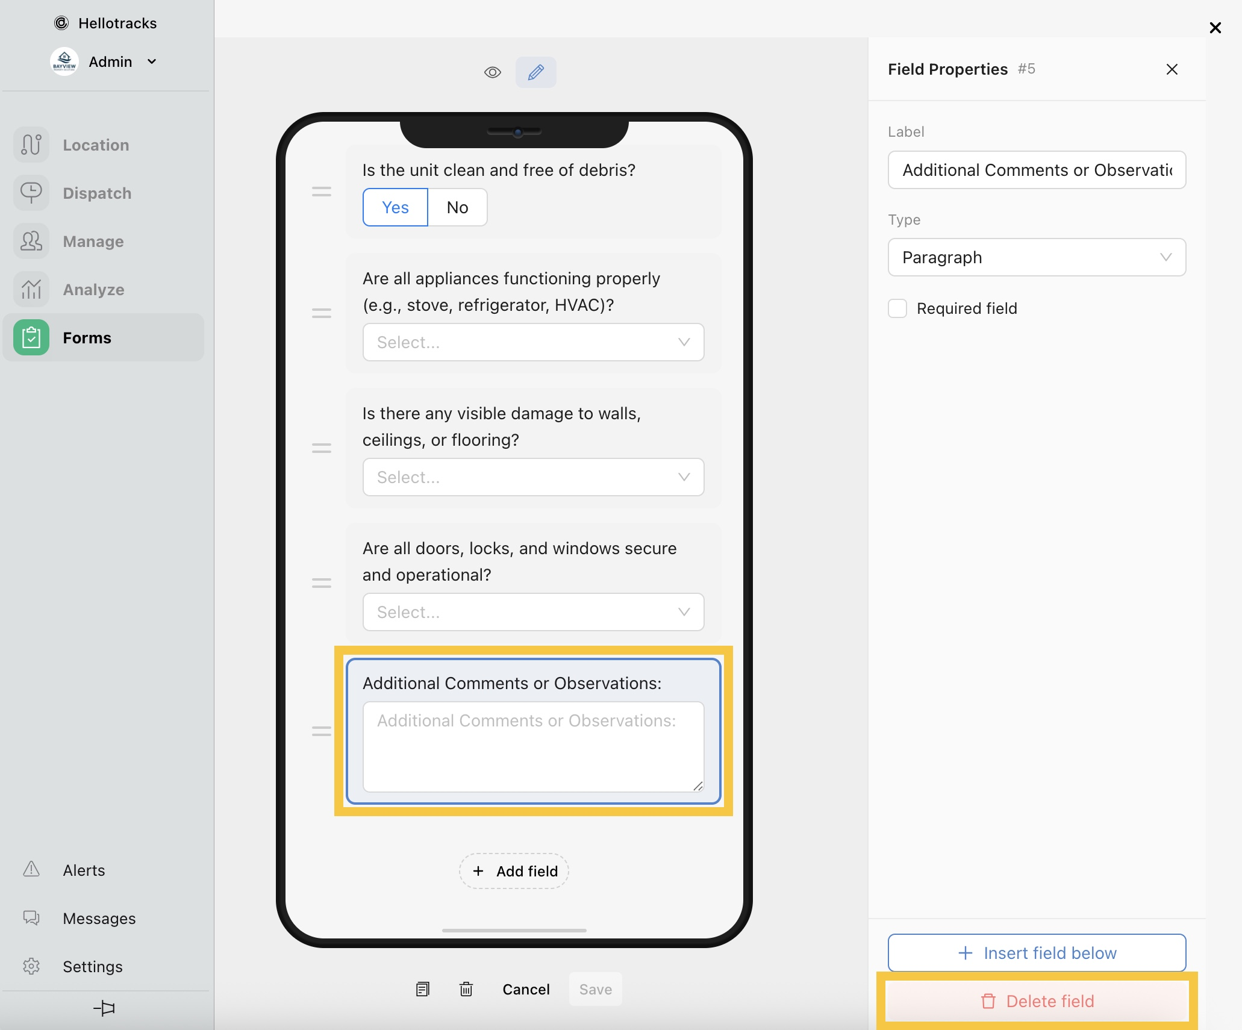The height and width of the screenshot is (1030, 1242).
Task: Click the document template icon beside trash
Action: tap(423, 989)
